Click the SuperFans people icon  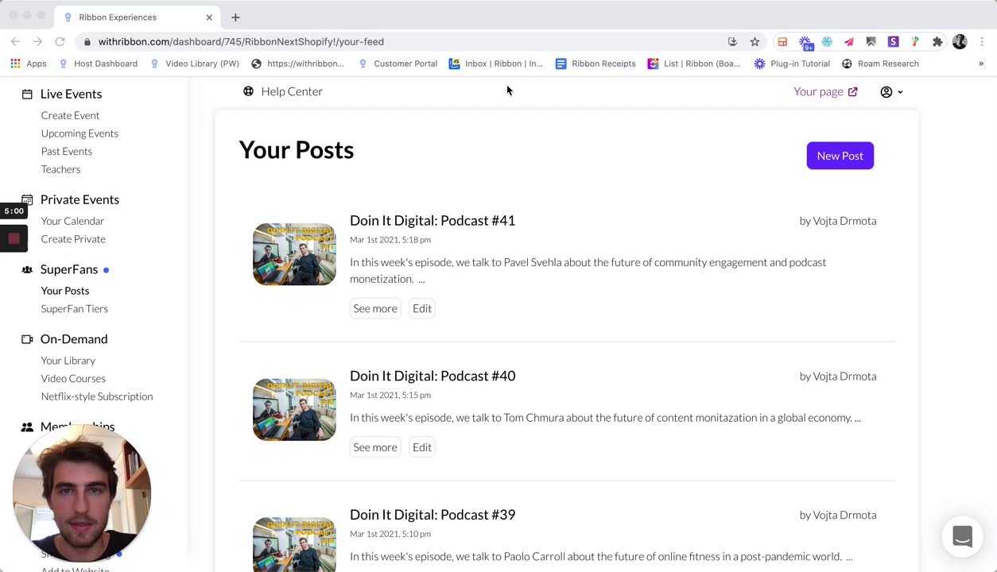click(x=27, y=269)
